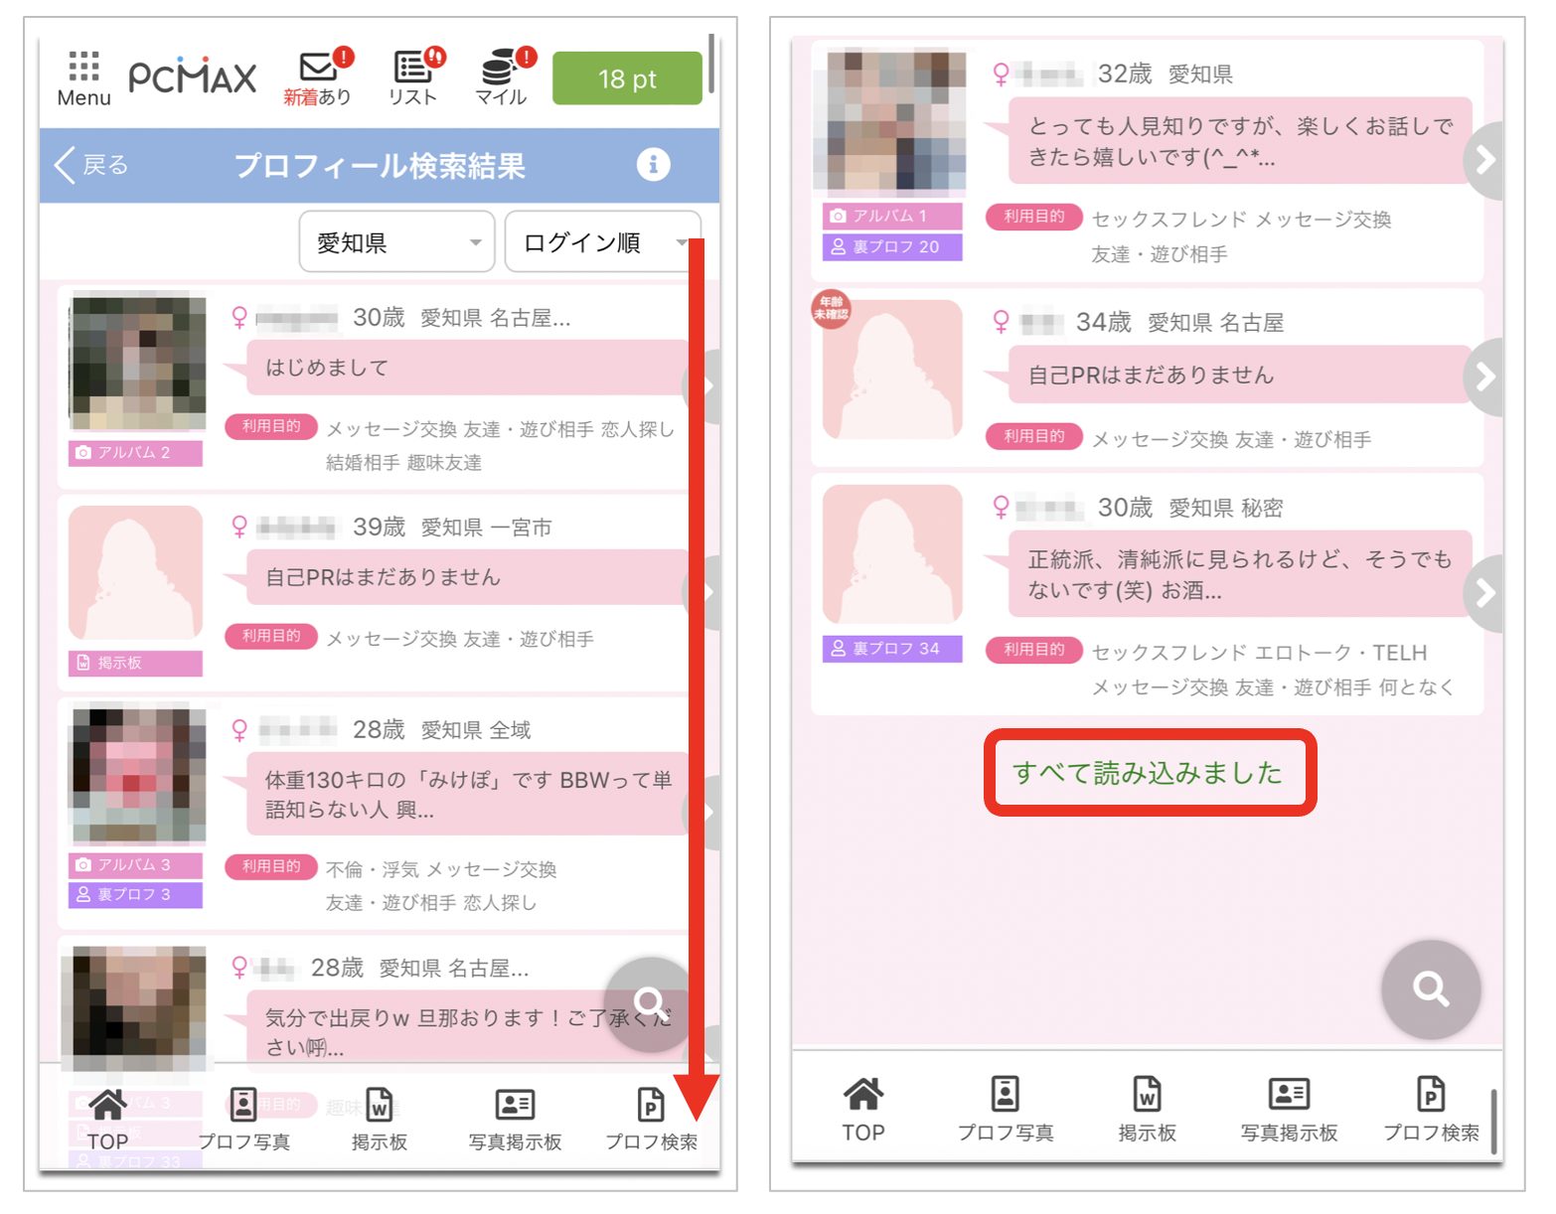Switch to 掲示板 tab in right panel
Viewport: 1556px width, 1214px height.
point(1147,1110)
